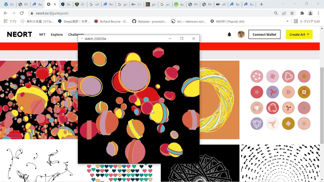Switch to the first Dri tab

coord(9,4)
